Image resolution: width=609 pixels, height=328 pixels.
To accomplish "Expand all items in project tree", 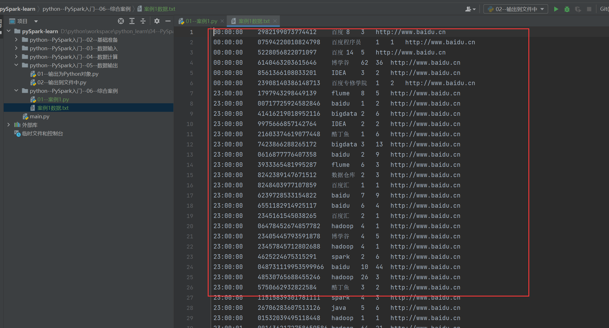I will [132, 21].
